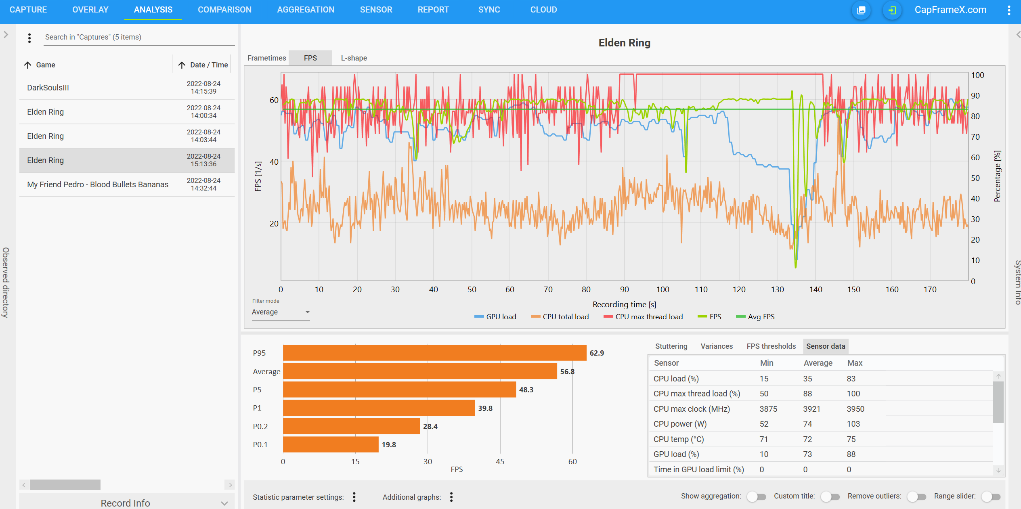Open the top-right three-dot overflow menu

[x=1009, y=10]
